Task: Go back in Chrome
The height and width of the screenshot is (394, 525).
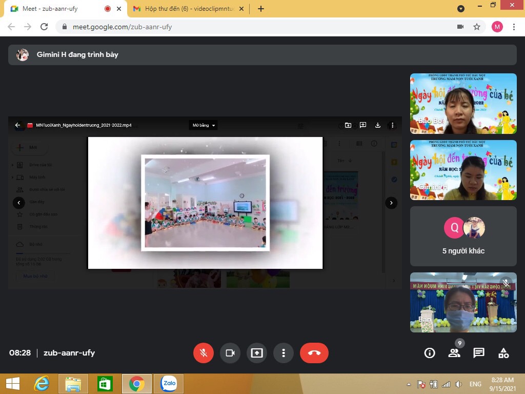Action: click(x=11, y=27)
